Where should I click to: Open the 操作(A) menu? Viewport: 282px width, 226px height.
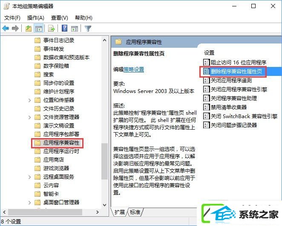coord(36,18)
